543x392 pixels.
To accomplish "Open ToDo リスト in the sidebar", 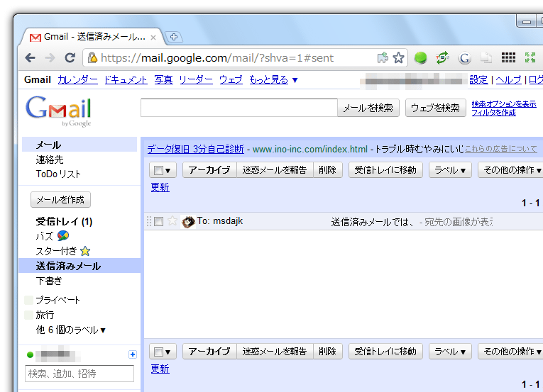I will (x=58, y=174).
